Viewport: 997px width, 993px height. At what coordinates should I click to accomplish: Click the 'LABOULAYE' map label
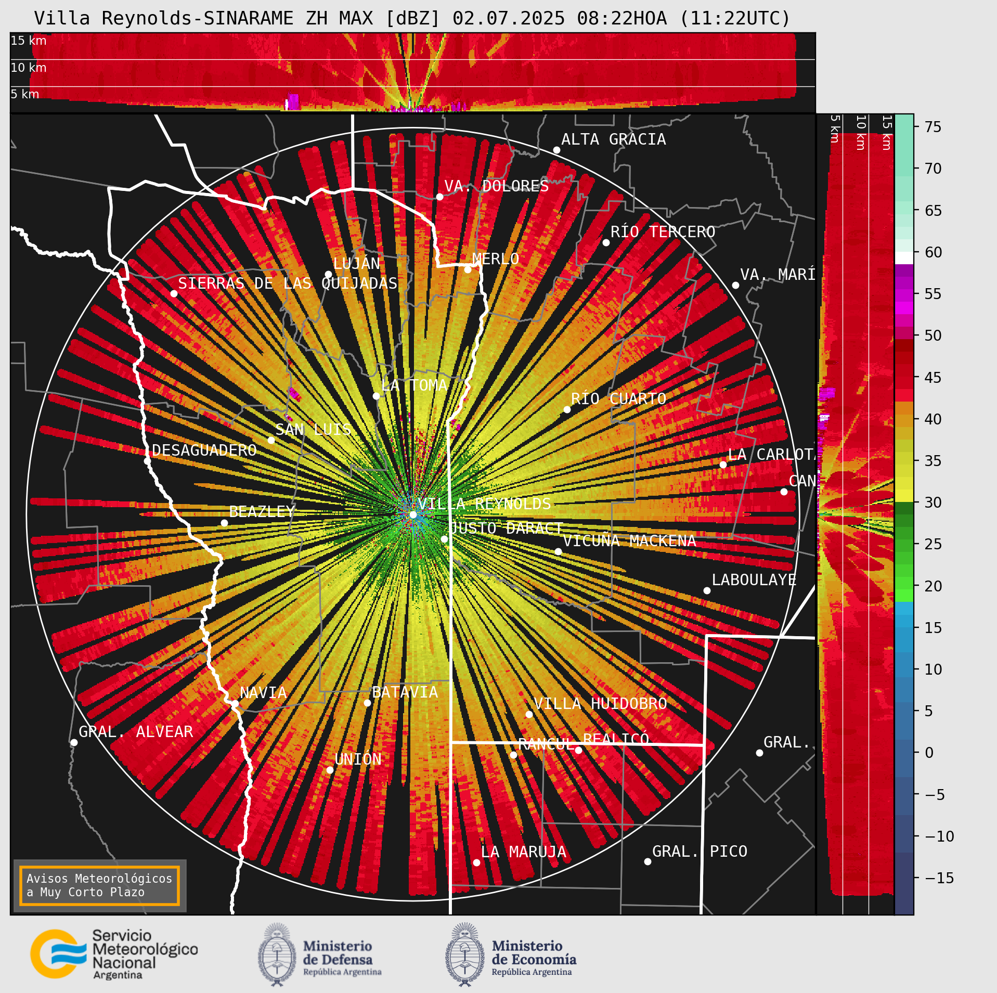[x=754, y=580]
